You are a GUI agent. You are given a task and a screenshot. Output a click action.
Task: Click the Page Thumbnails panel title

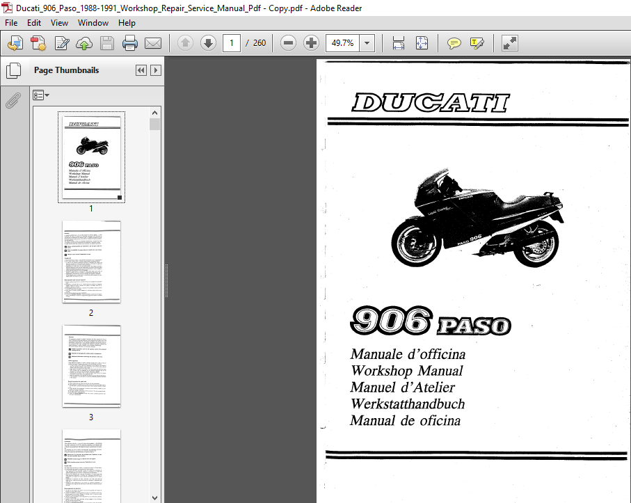66,70
